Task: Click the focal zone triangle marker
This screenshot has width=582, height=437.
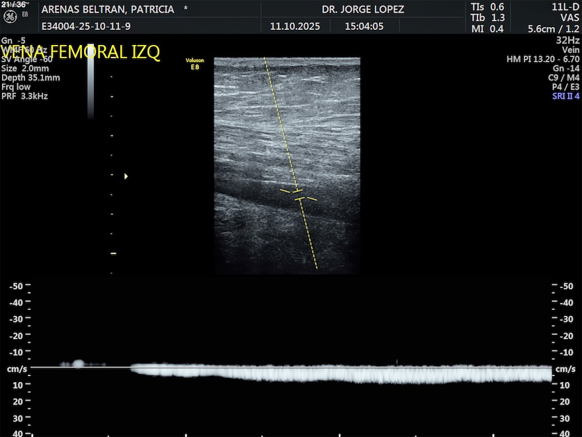Action: click(126, 176)
